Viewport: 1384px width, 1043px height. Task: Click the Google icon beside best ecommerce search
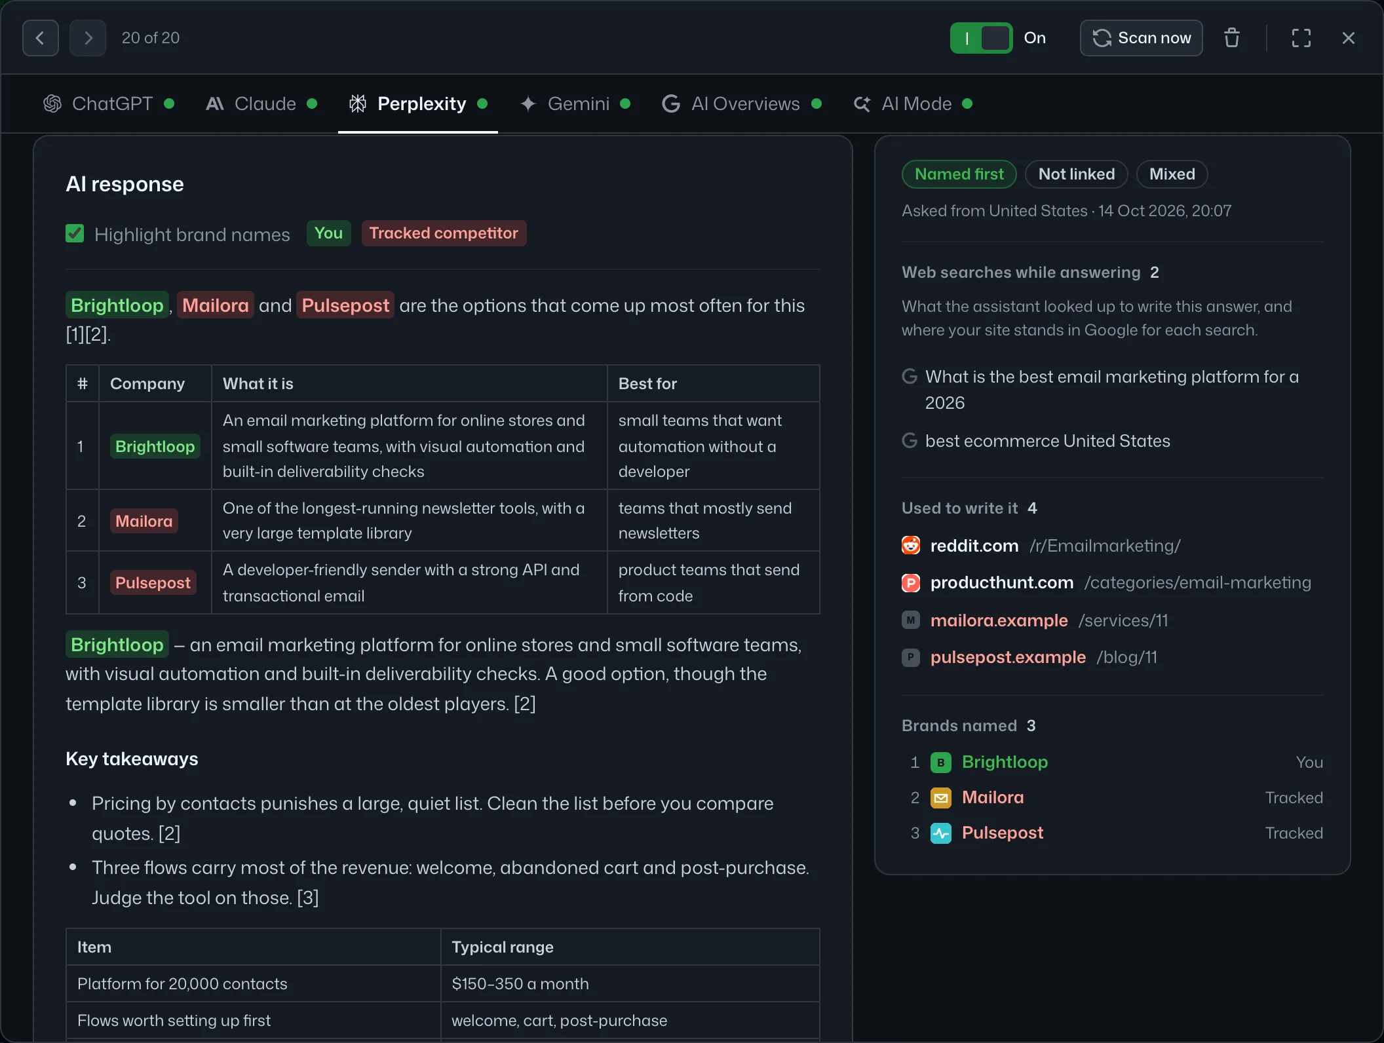point(910,440)
